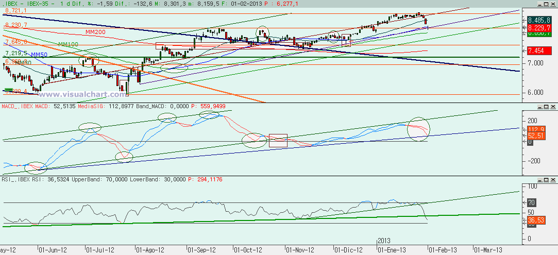558x255 pixels.
Task: Close the RSI indicator panel
Action: [553, 180]
